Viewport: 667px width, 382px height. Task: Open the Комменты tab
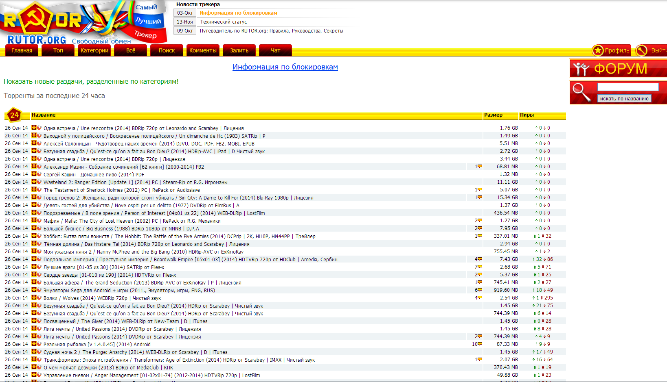pyautogui.click(x=203, y=50)
